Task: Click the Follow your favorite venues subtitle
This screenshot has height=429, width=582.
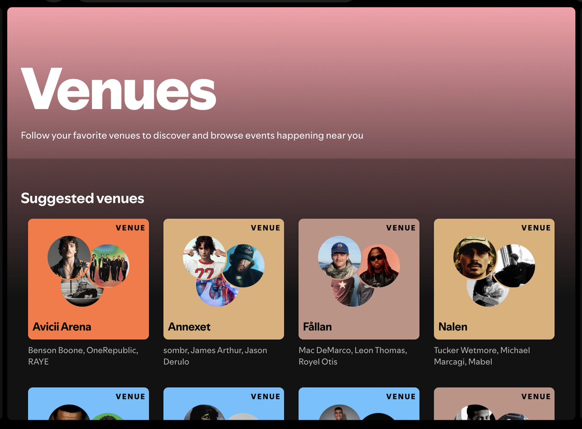Action: tap(192, 136)
